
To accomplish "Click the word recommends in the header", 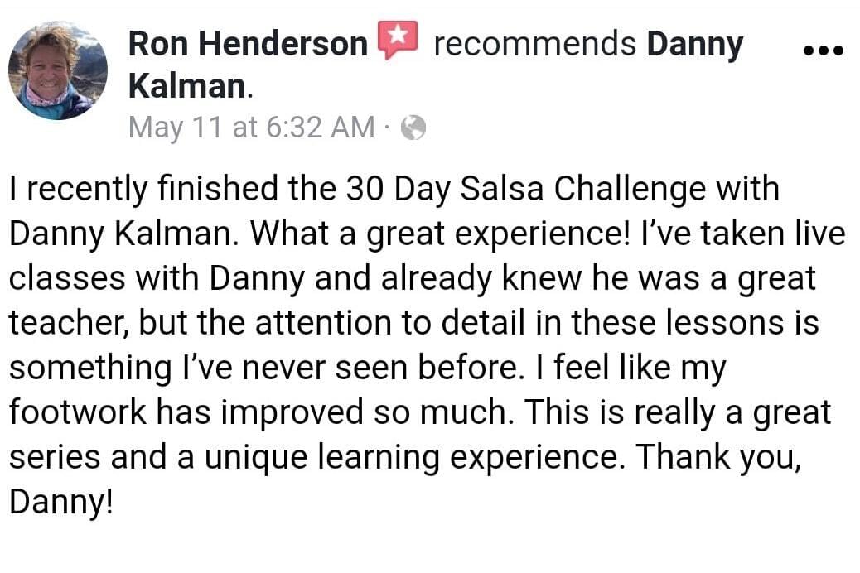I will click(x=534, y=44).
